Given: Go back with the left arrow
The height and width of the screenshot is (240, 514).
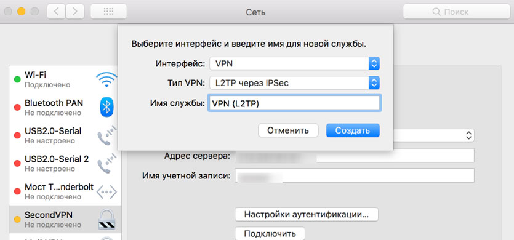Looking at the screenshot, I should [x=57, y=12].
